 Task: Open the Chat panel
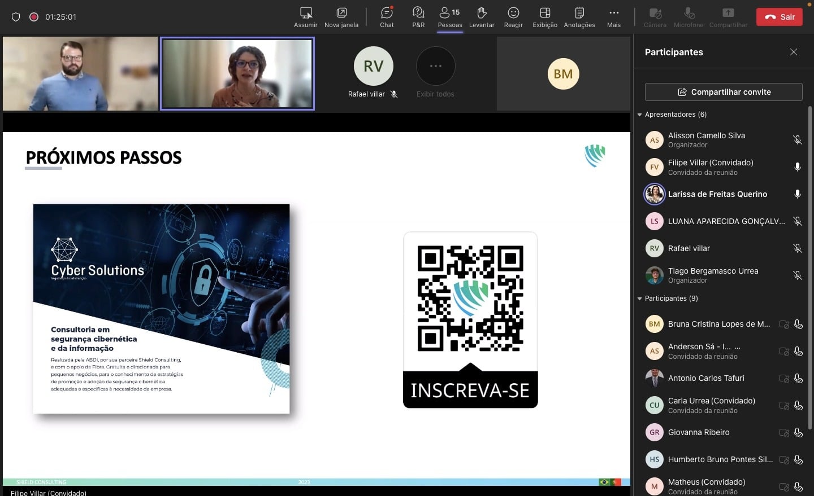point(387,17)
